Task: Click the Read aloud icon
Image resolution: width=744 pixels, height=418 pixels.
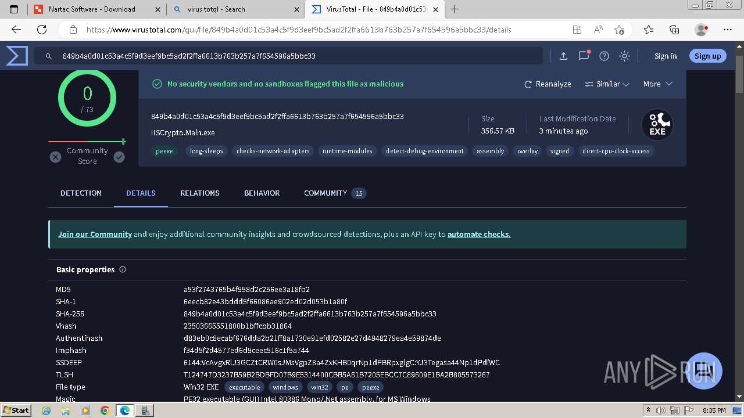Action: 598,30
